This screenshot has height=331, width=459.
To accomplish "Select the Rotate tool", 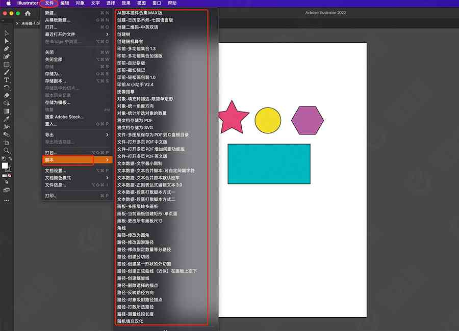I will 7,88.
